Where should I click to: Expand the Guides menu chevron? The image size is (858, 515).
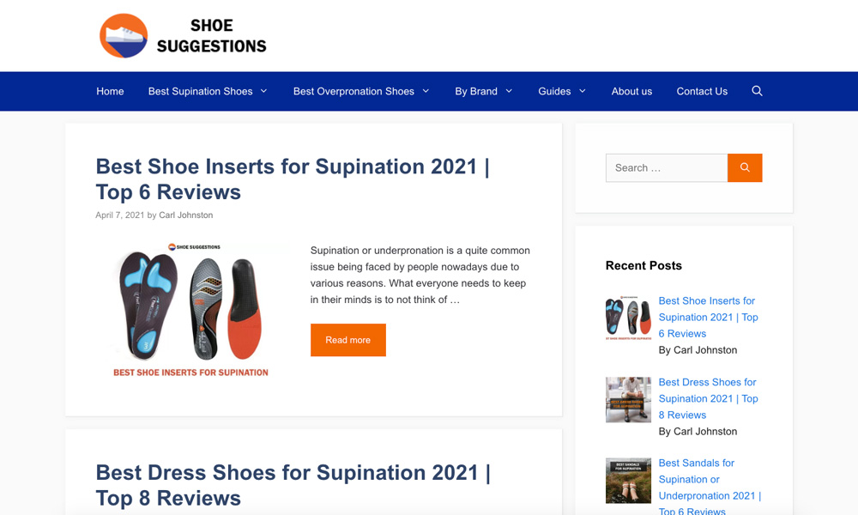[x=583, y=91]
